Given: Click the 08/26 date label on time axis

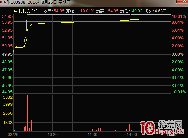Looking at the screenshot, I should point(13,135).
